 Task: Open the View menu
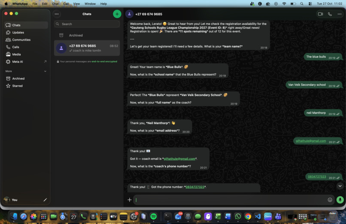[76, 4]
